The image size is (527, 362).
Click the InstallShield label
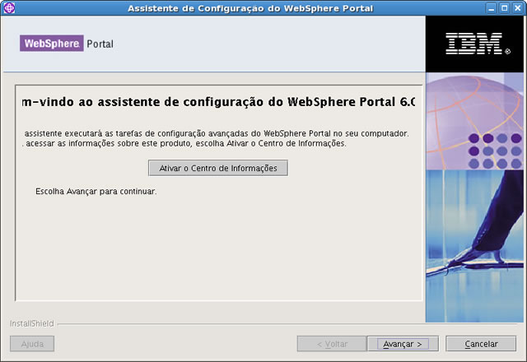click(32, 323)
